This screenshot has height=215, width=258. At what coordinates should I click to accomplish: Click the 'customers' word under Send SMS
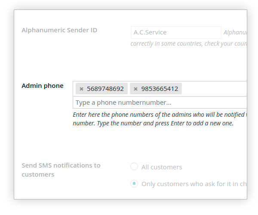(x=38, y=174)
